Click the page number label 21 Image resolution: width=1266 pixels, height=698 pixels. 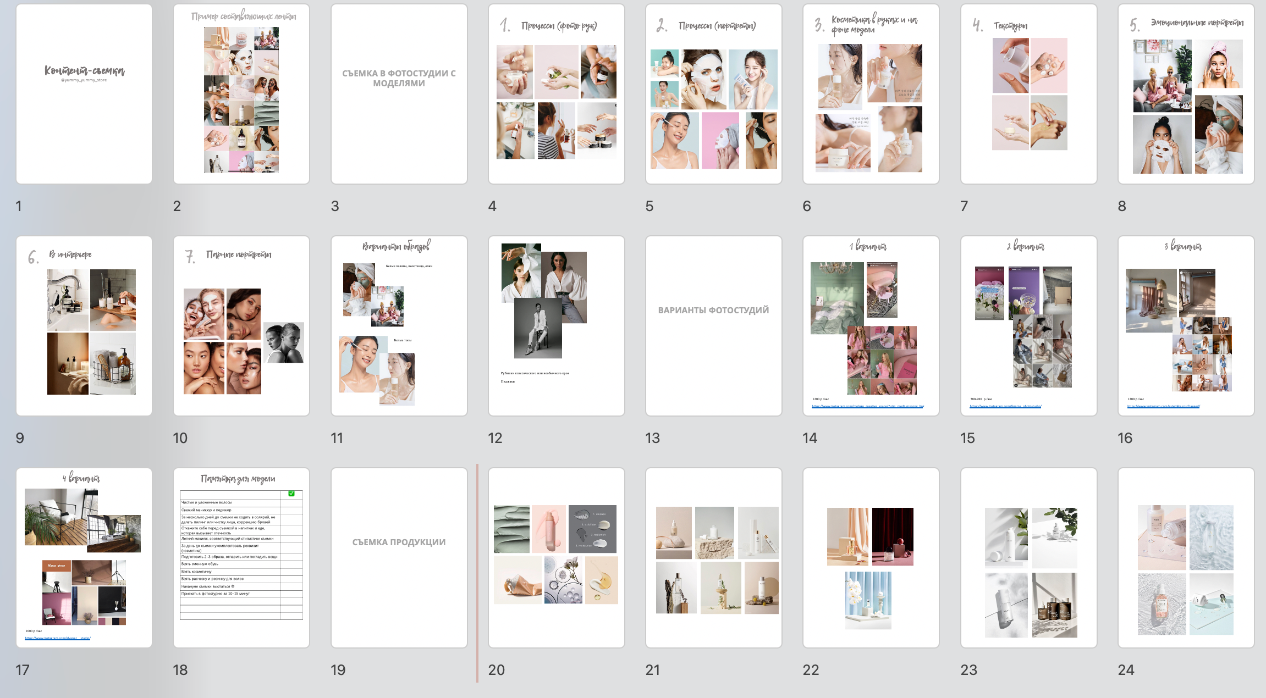point(652,670)
